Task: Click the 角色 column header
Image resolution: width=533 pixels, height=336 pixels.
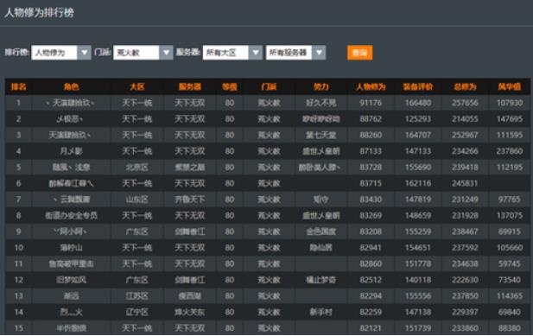Action: (x=72, y=87)
